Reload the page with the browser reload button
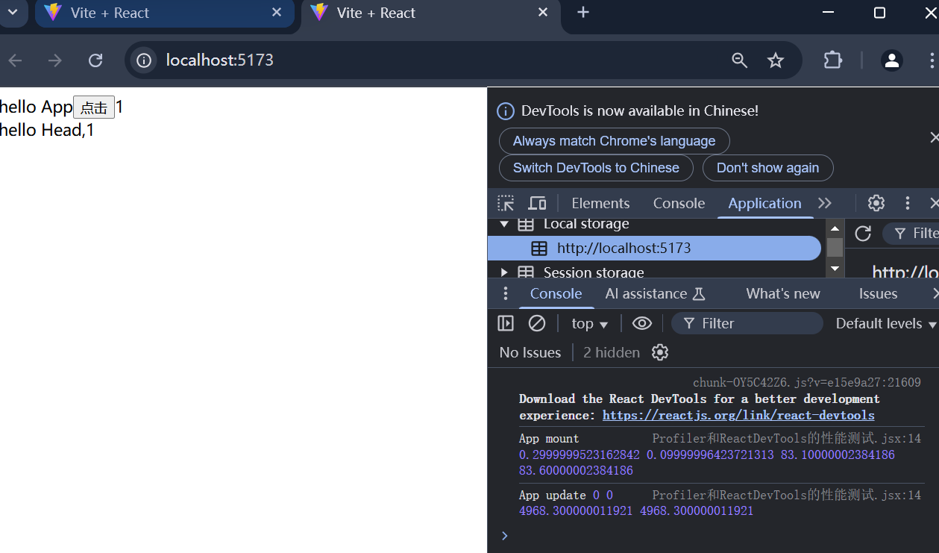 [x=95, y=60]
